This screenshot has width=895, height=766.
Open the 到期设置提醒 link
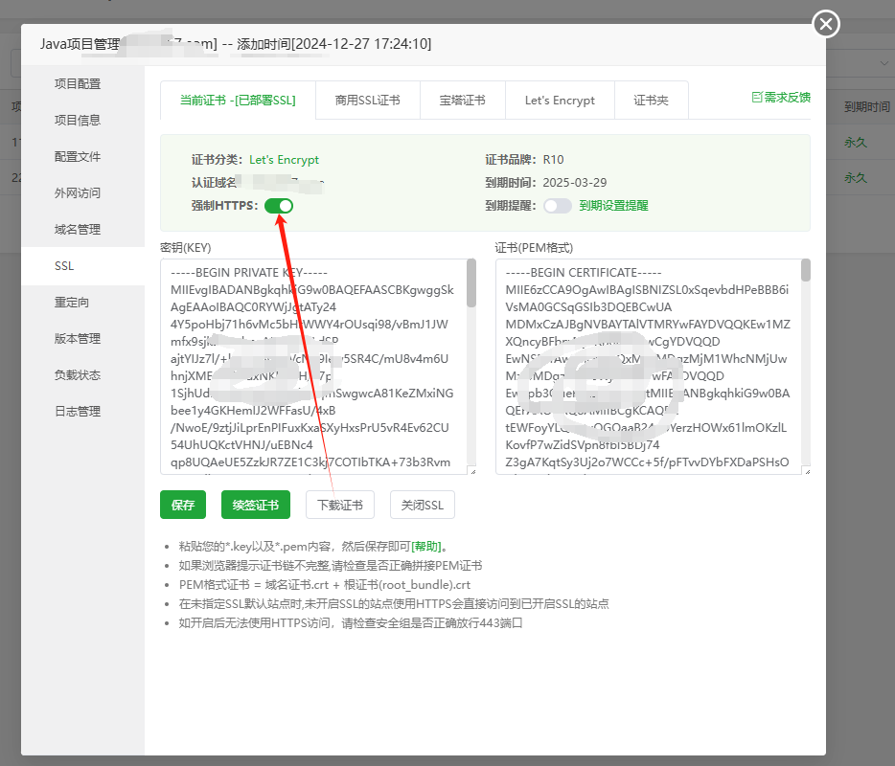[613, 206]
